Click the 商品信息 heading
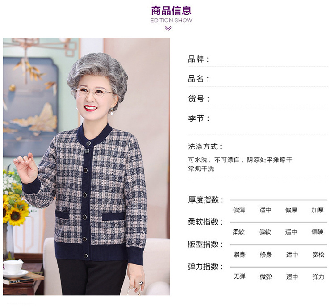The height and width of the screenshot is (306, 335). (171, 10)
